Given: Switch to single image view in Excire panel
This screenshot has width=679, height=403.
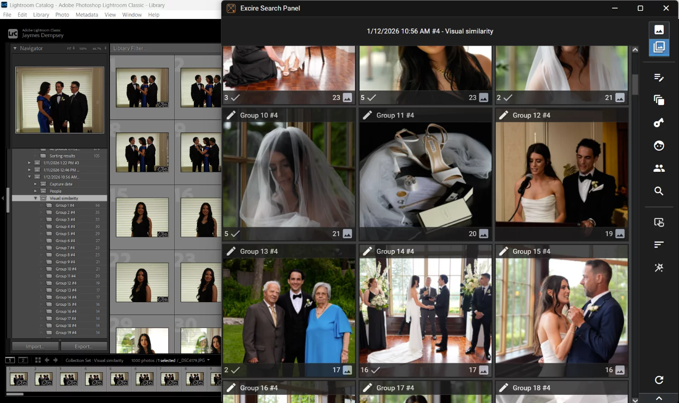Looking at the screenshot, I should pos(659,30).
